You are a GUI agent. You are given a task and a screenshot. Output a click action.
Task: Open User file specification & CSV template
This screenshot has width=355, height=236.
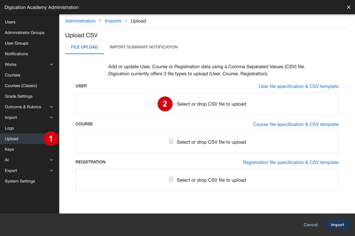[x=298, y=86]
